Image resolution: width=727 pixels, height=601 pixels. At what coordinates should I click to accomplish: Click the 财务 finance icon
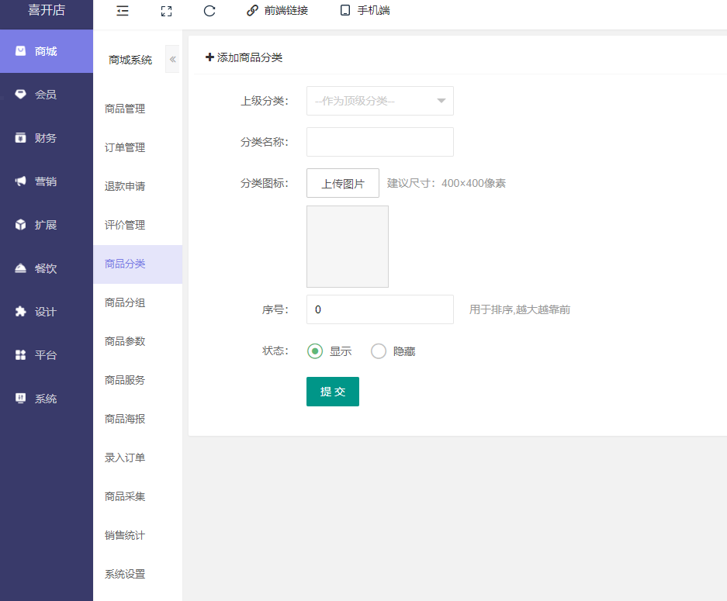coord(20,137)
